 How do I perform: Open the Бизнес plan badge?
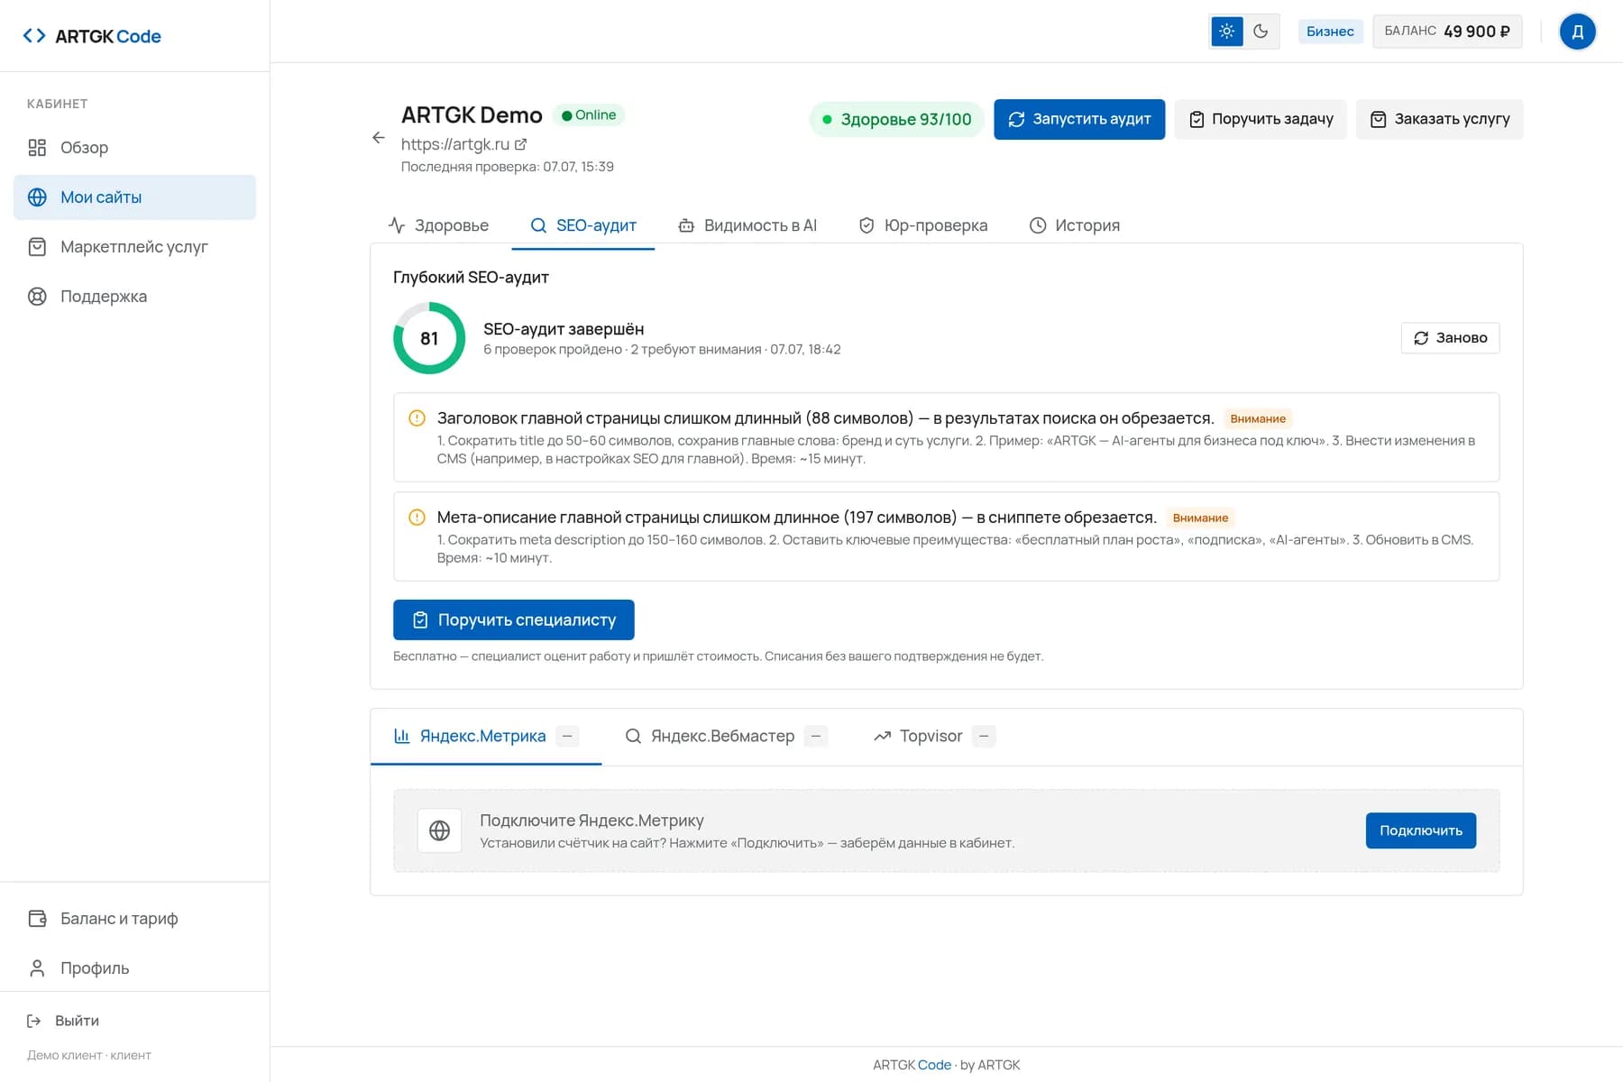(1330, 32)
